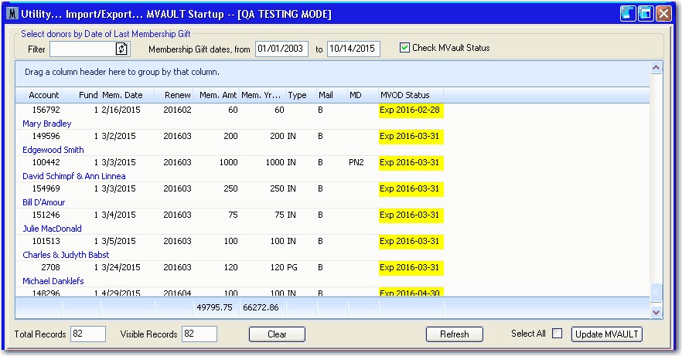Click membership date 3/24/2015
682x356 pixels.
pyautogui.click(x=121, y=267)
